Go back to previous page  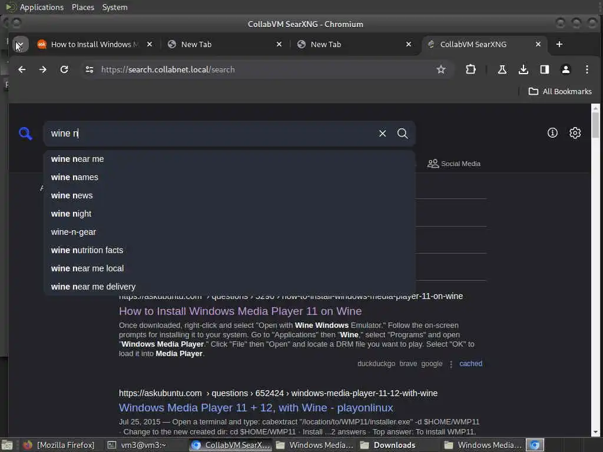pos(22,69)
